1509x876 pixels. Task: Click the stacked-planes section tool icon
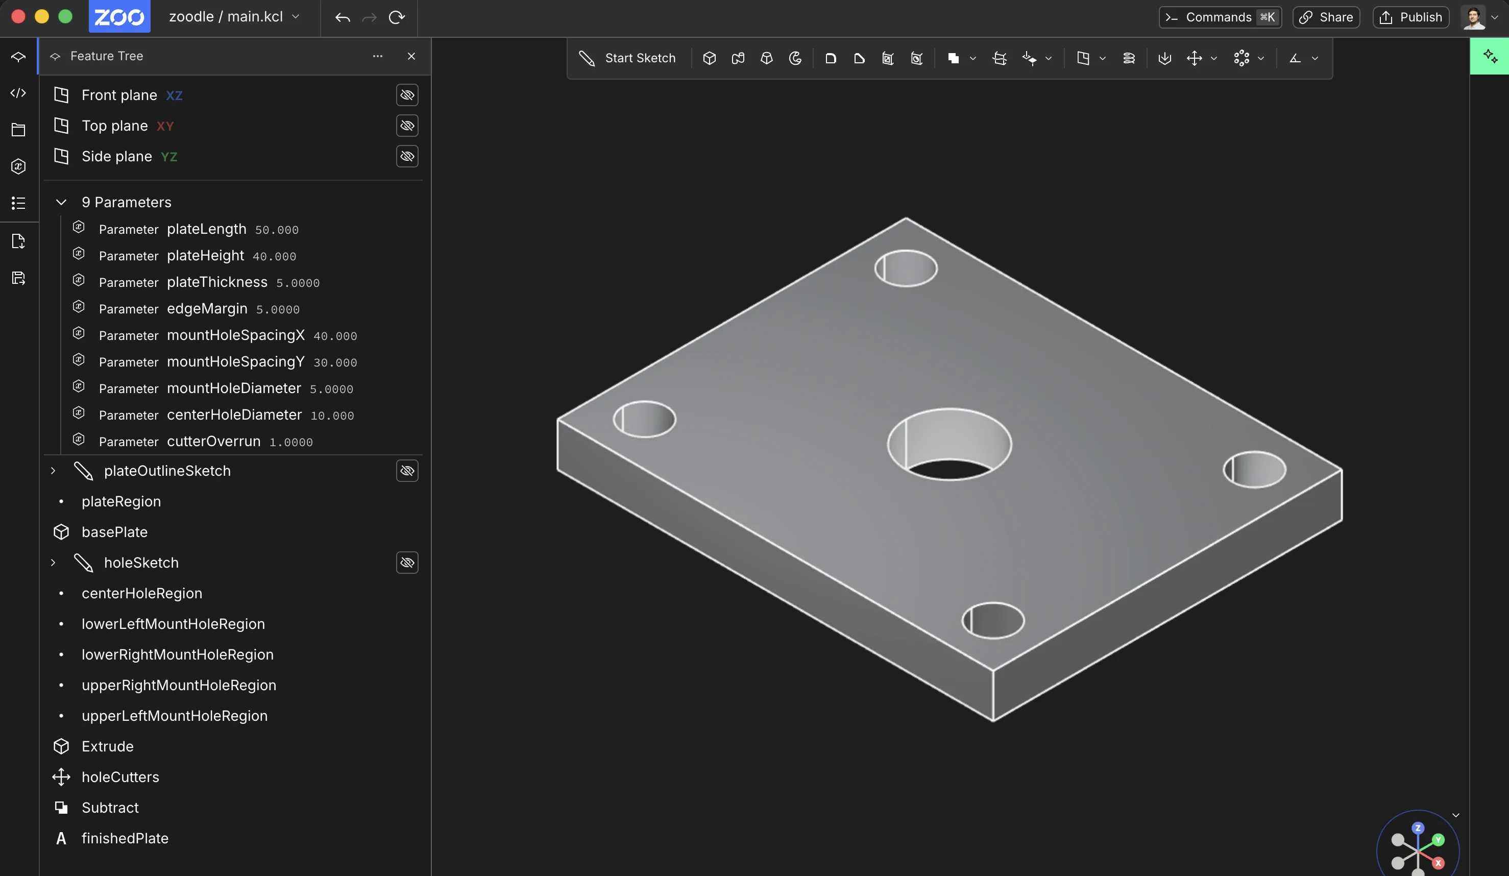click(1000, 58)
